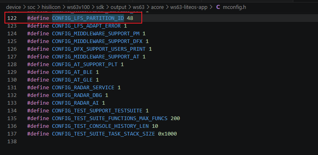
Task: Click CONFIG_TEST_SUPPORT_TESTSUITE macro name
Action: coord(97,111)
